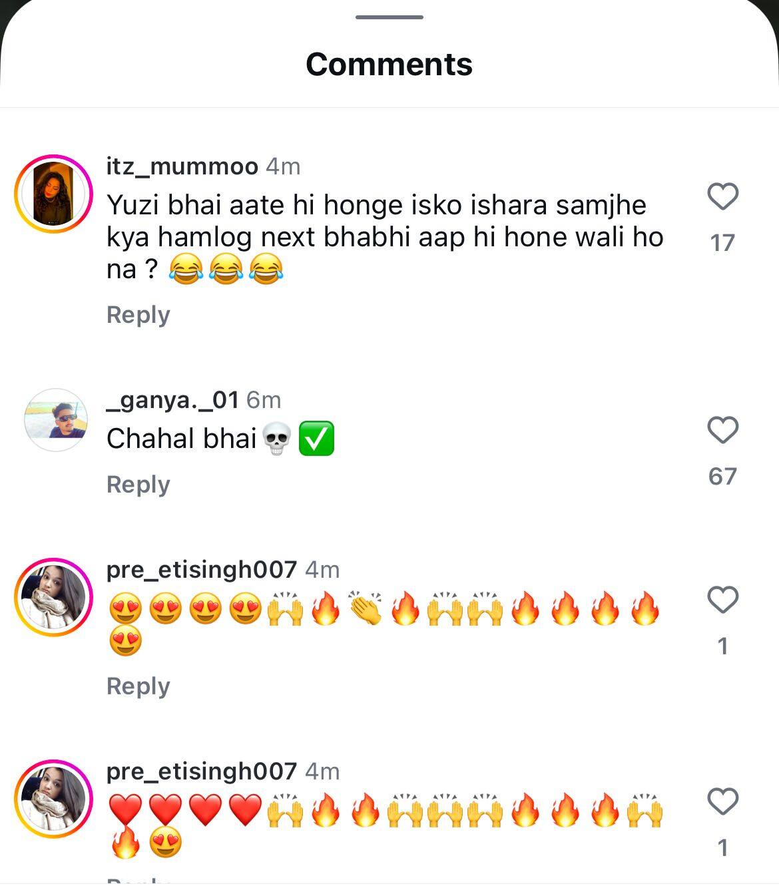
Task: Tap the Comments header title
Action: point(389,65)
